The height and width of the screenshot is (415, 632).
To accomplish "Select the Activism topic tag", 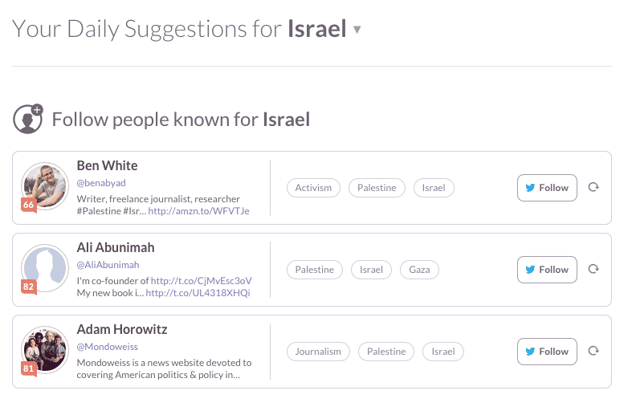I will click(x=313, y=188).
